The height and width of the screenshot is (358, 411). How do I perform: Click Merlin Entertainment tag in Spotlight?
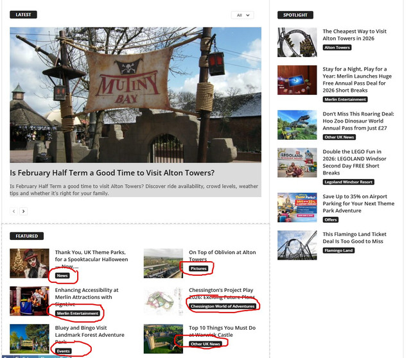(345, 99)
